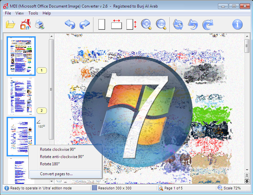The width and height of the screenshot is (253, 195).
Task: Open the View menu
Action: tap(19, 13)
